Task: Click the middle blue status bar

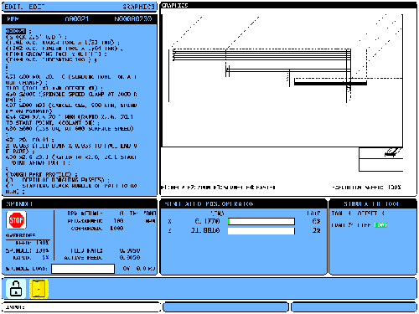Action: point(225,307)
